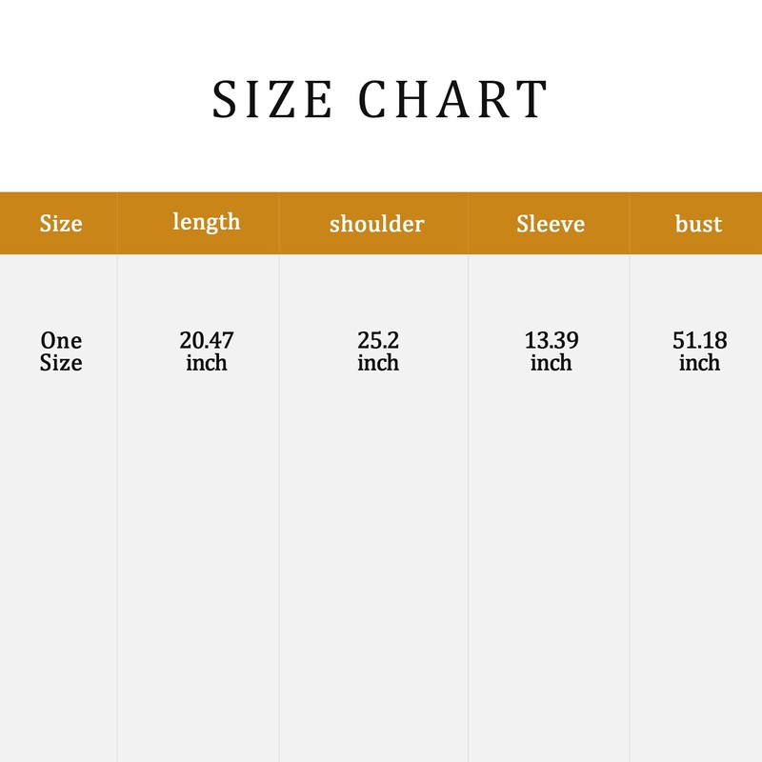Select "inch" below the 51.18 value
The width and height of the screenshot is (762, 762).
click(x=699, y=363)
